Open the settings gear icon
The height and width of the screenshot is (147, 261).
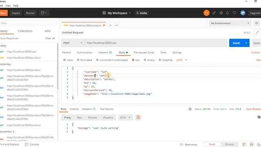point(221,13)
